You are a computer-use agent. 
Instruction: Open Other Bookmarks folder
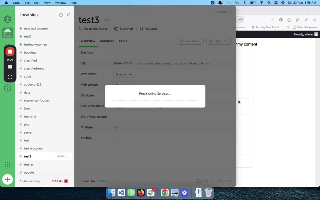coord(305,27)
